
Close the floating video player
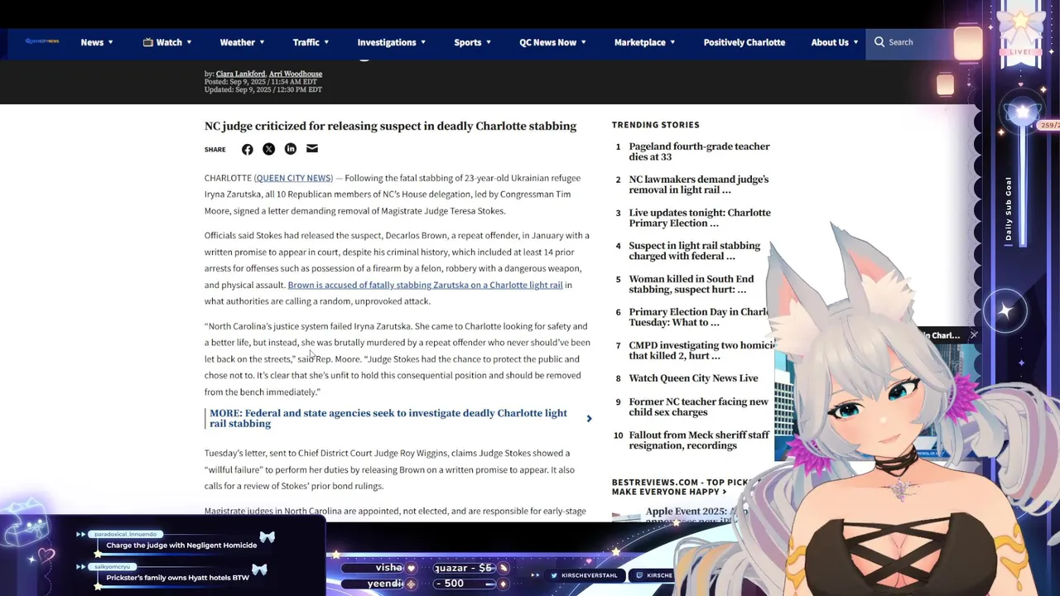pos(974,335)
